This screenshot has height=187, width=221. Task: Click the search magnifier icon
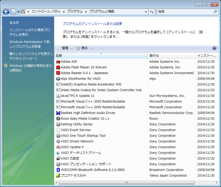coord(215,12)
